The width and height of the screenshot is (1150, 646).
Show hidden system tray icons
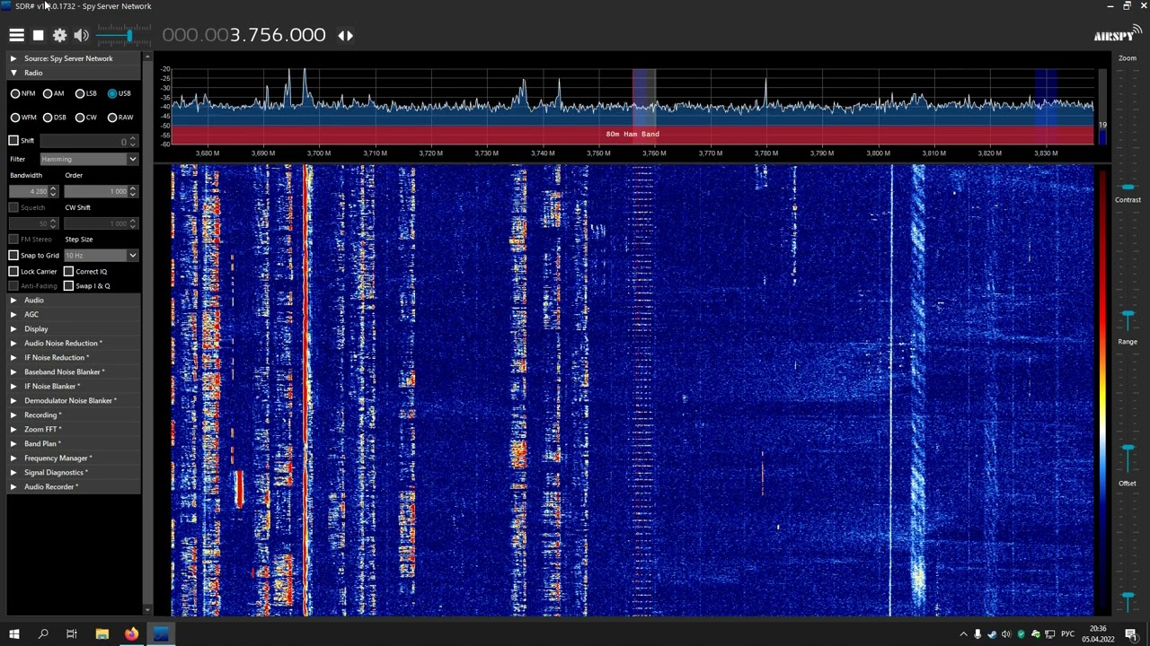click(963, 634)
